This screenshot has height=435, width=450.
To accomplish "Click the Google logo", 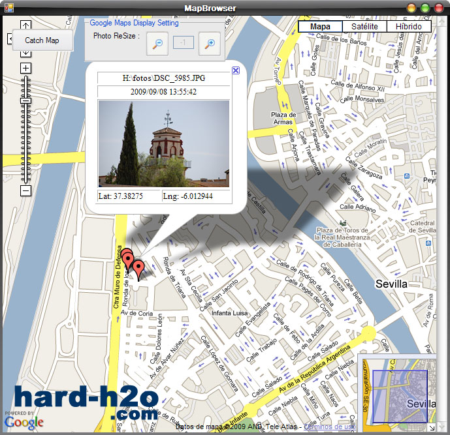I will coord(24,422).
